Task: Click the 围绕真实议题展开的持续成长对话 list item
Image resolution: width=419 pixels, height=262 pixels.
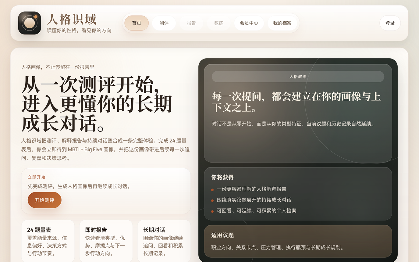Action: pyautogui.click(x=254, y=200)
